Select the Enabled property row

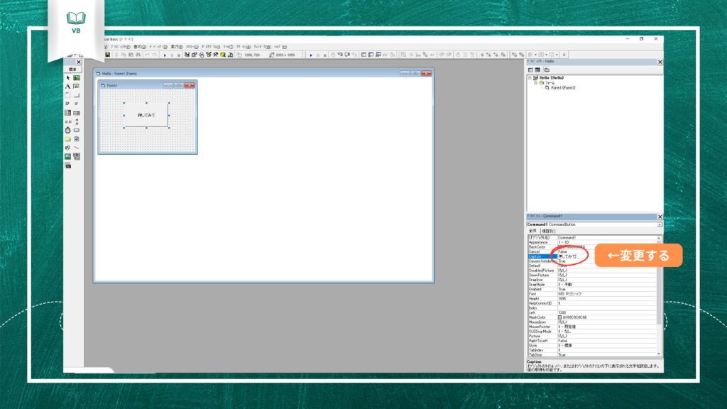click(x=591, y=289)
